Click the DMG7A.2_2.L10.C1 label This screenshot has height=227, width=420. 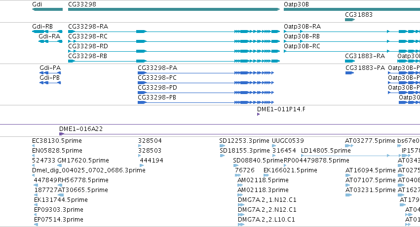click(x=266, y=220)
